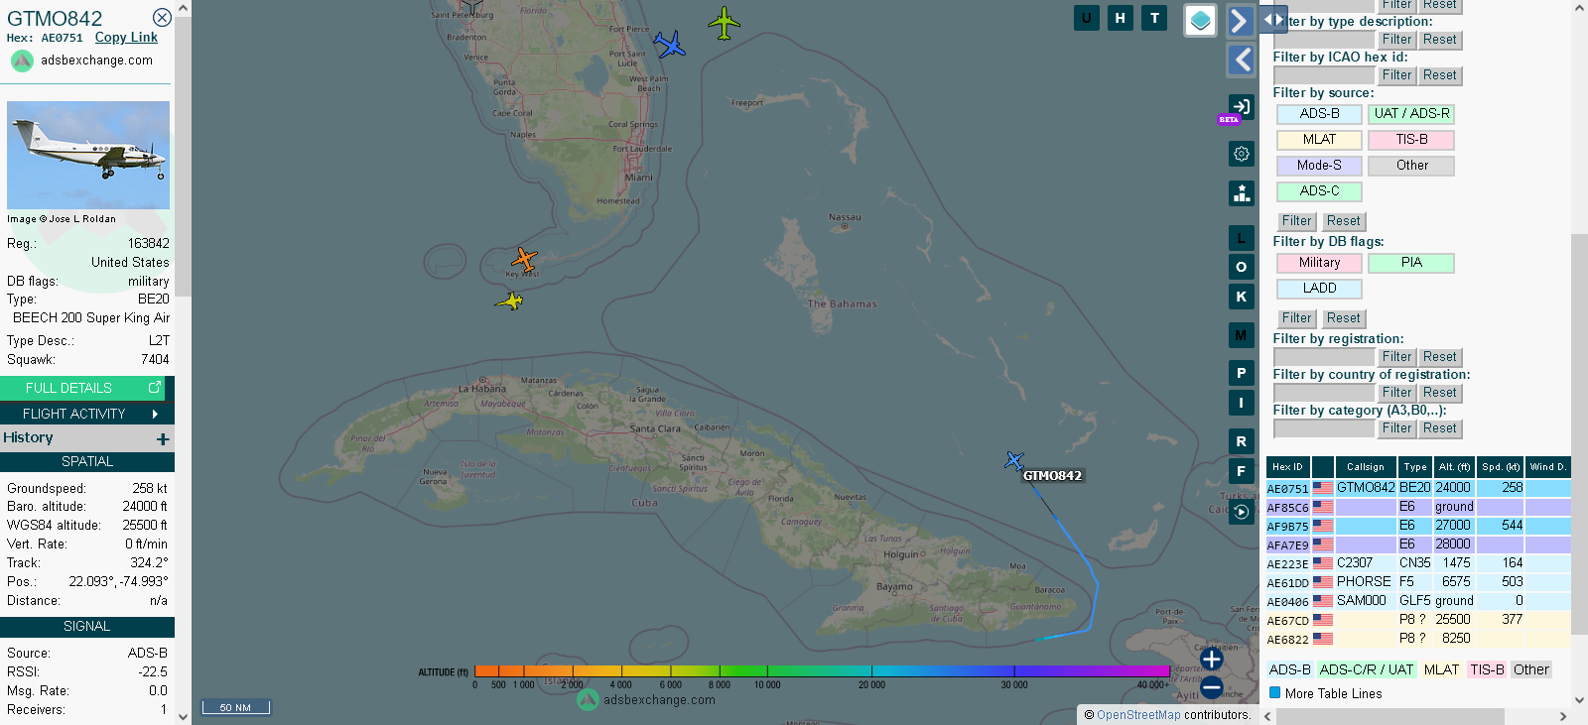Click the GTMO842 map label
The width and height of the screenshot is (1588, 725).
click(1052, 476)
